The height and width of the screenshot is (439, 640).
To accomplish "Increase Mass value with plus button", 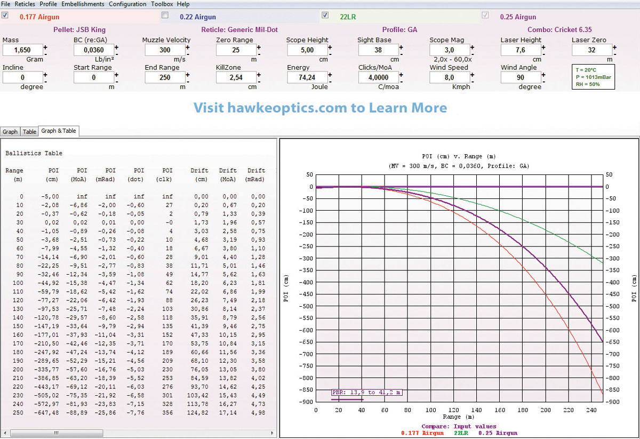I will click(45, 47).
